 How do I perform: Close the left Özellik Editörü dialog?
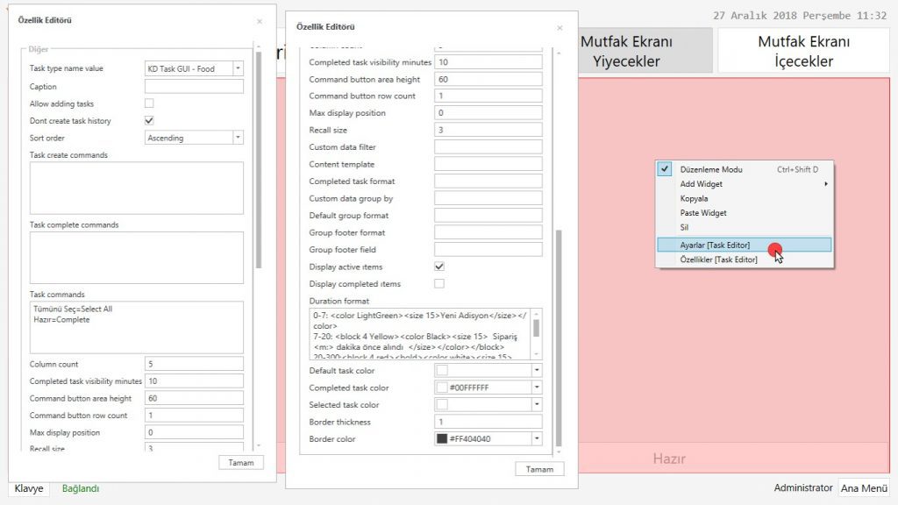(259, 21)
